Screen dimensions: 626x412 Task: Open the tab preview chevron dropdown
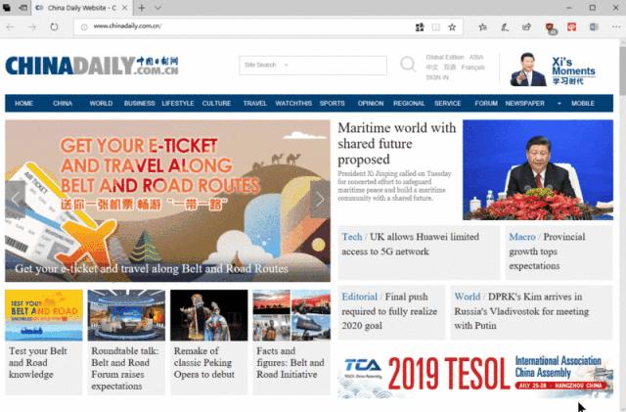click(x=157, y=8)
